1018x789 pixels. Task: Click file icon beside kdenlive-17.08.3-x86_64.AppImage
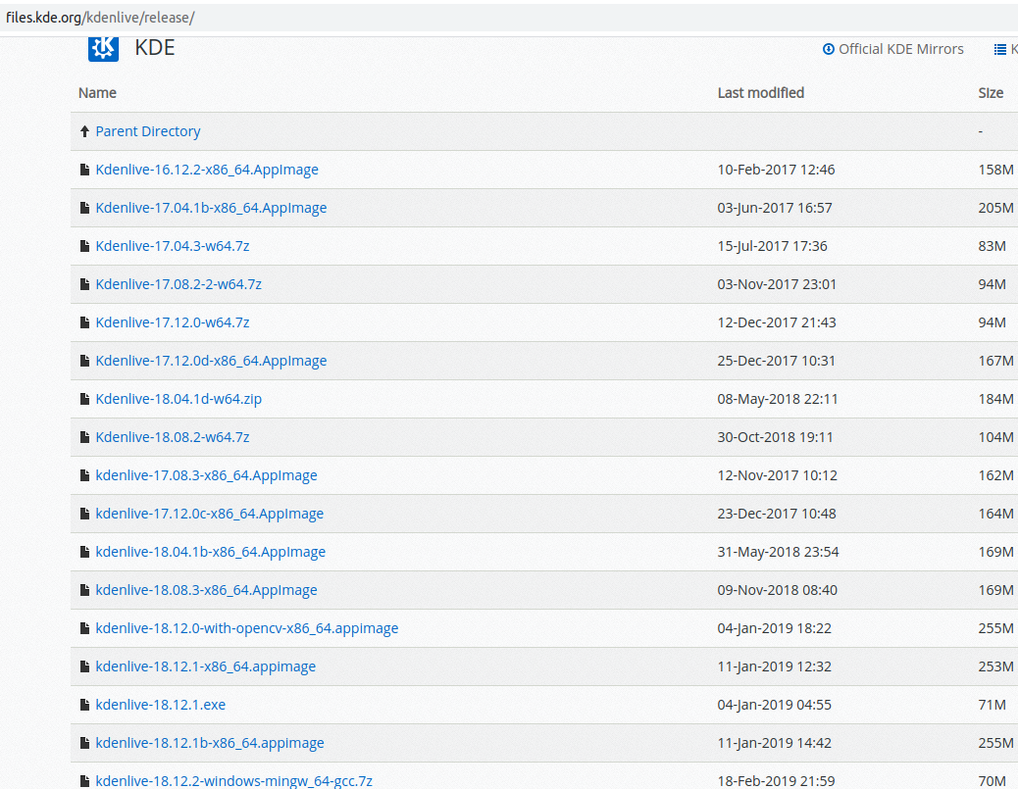(84, 476)
